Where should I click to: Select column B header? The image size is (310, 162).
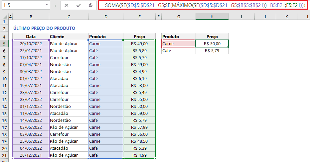[x=31, y=17]
